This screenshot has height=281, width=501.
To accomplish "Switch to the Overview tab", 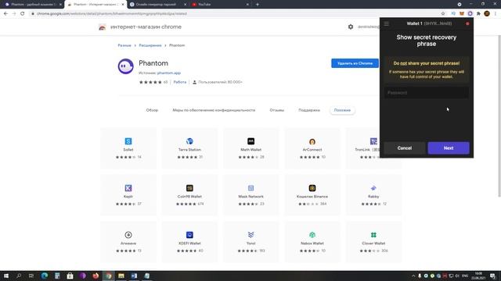I will point(152,110).
